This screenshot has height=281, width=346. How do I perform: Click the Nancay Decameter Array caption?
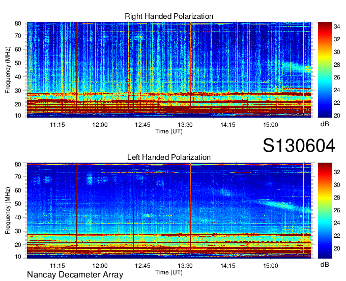(75, 275)
